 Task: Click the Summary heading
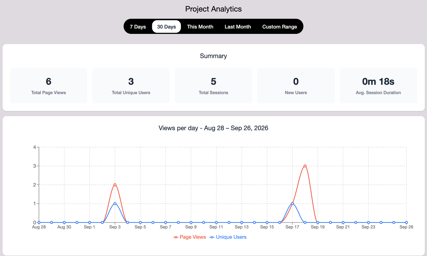[213, 56]
